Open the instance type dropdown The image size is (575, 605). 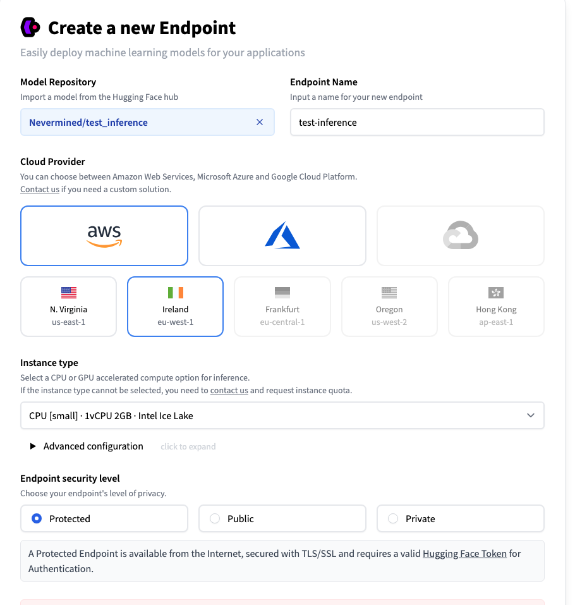click(x=282, y=415)
